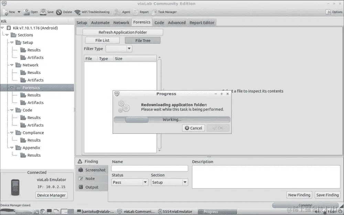Open the Note side tab
344x215 pixels.
pos(92,179)
